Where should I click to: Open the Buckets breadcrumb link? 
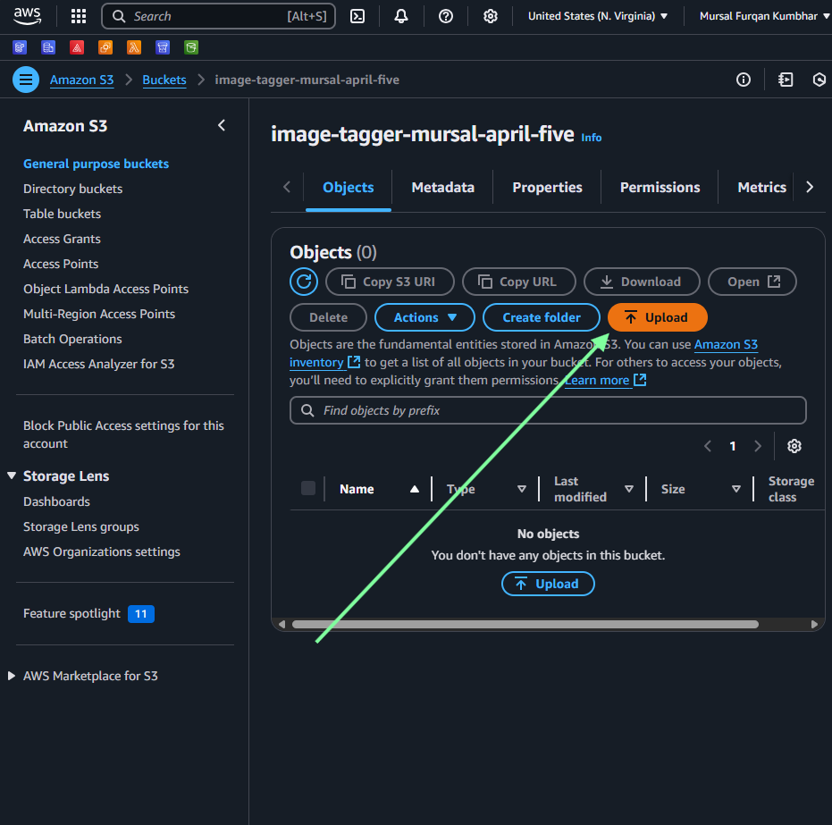point(164,80)
